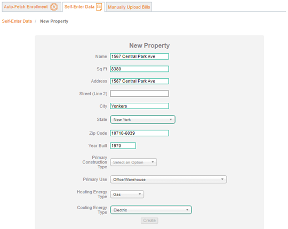
Task: Click the Create button
Action: pos(149,220)
